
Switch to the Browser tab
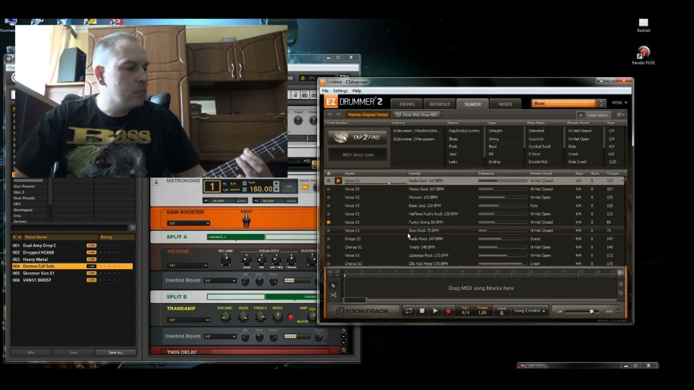pos(440,104)
